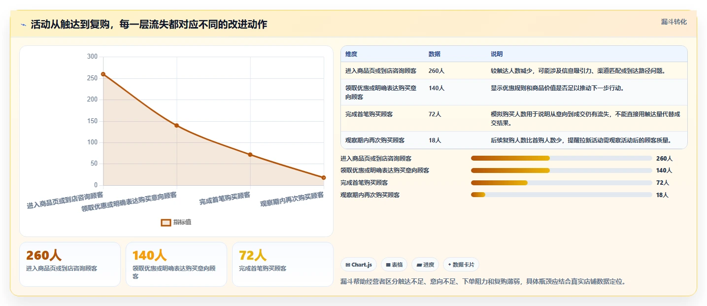Screen dimensions: 707x306
Task: Click the 领取优惠或明确表达购买意向顾客 table cell
Action: (x=381, y=92)
